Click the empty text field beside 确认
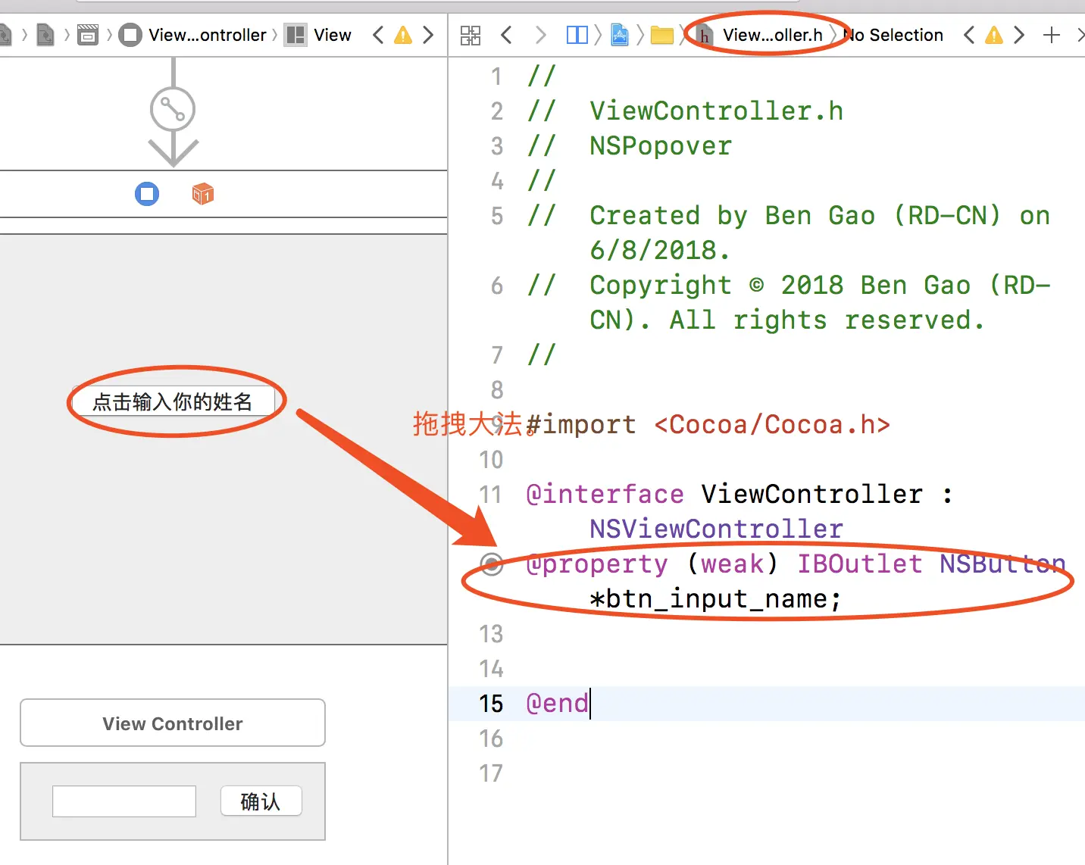Image resolution: width=1085 pixels, height=865 pixels. pos(124,801)
